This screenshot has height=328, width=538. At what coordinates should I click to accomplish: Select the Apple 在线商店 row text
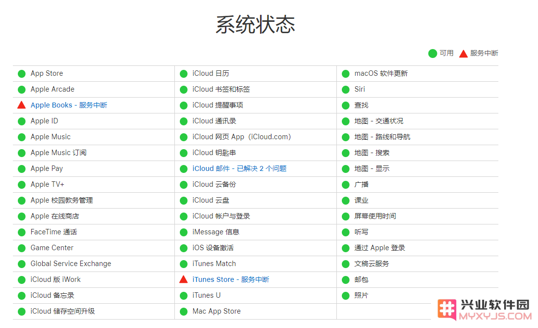point(55,216)
